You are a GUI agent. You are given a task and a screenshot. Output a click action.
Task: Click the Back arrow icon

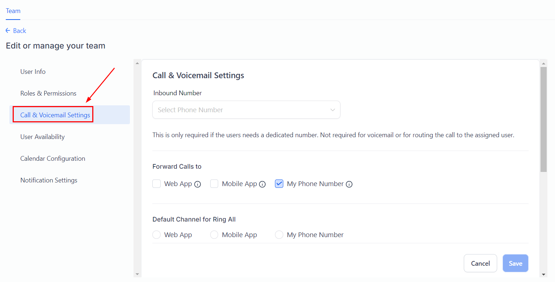[8, 31]
